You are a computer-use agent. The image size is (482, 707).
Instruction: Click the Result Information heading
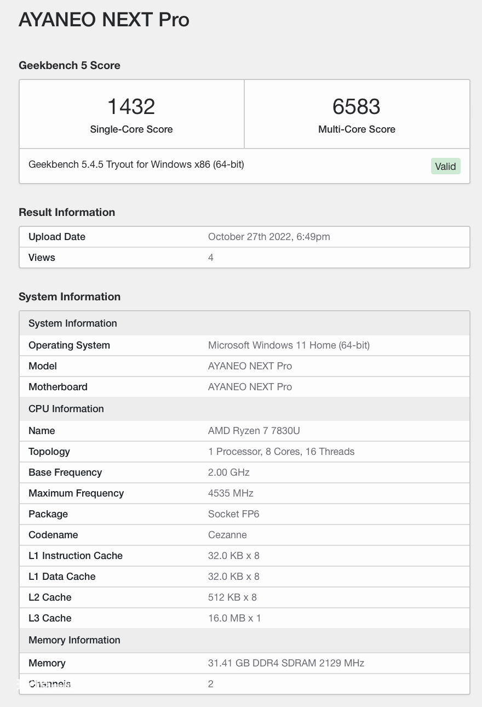point(67,212)
